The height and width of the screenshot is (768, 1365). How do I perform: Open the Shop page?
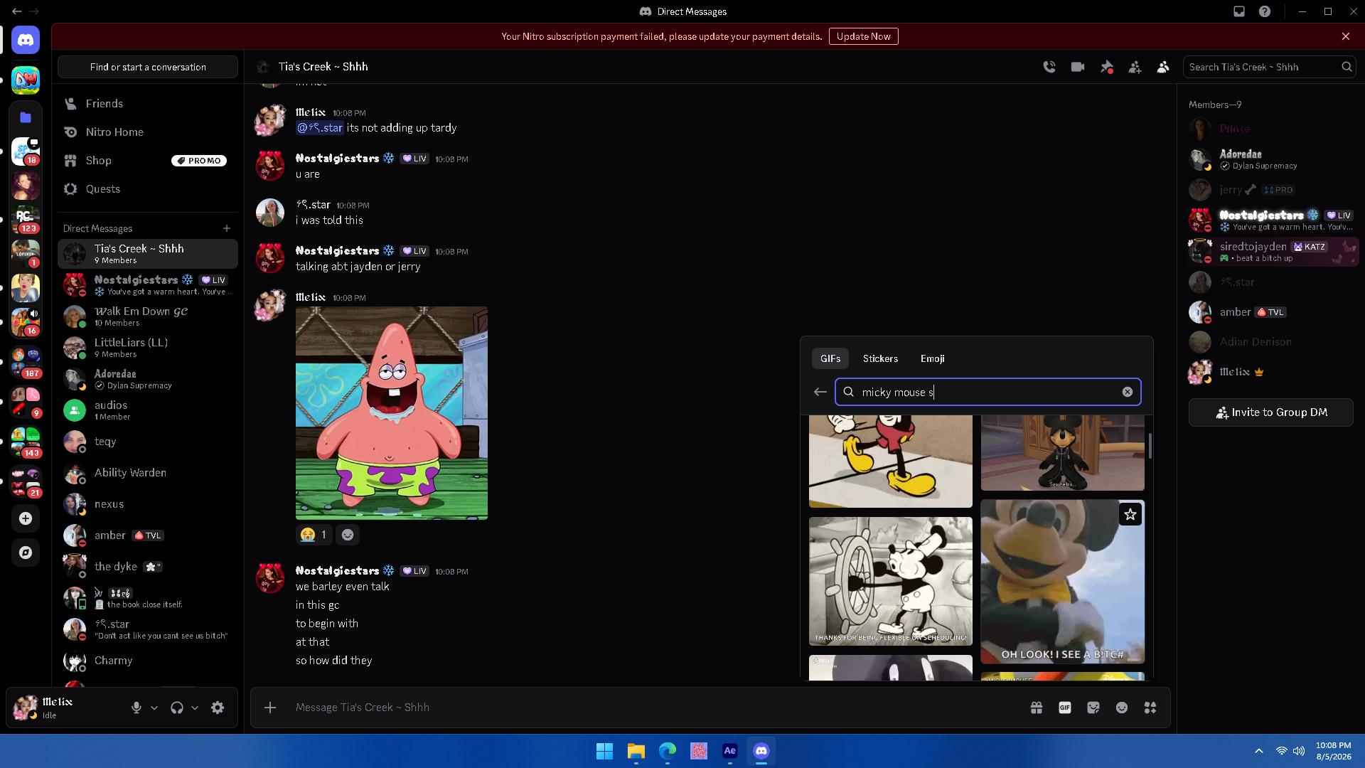coord(148,161)
